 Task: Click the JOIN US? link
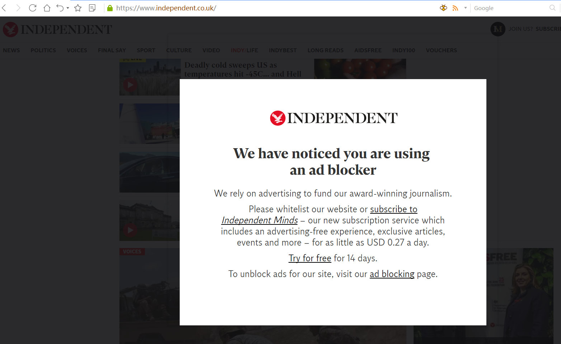tap(520, 29)
